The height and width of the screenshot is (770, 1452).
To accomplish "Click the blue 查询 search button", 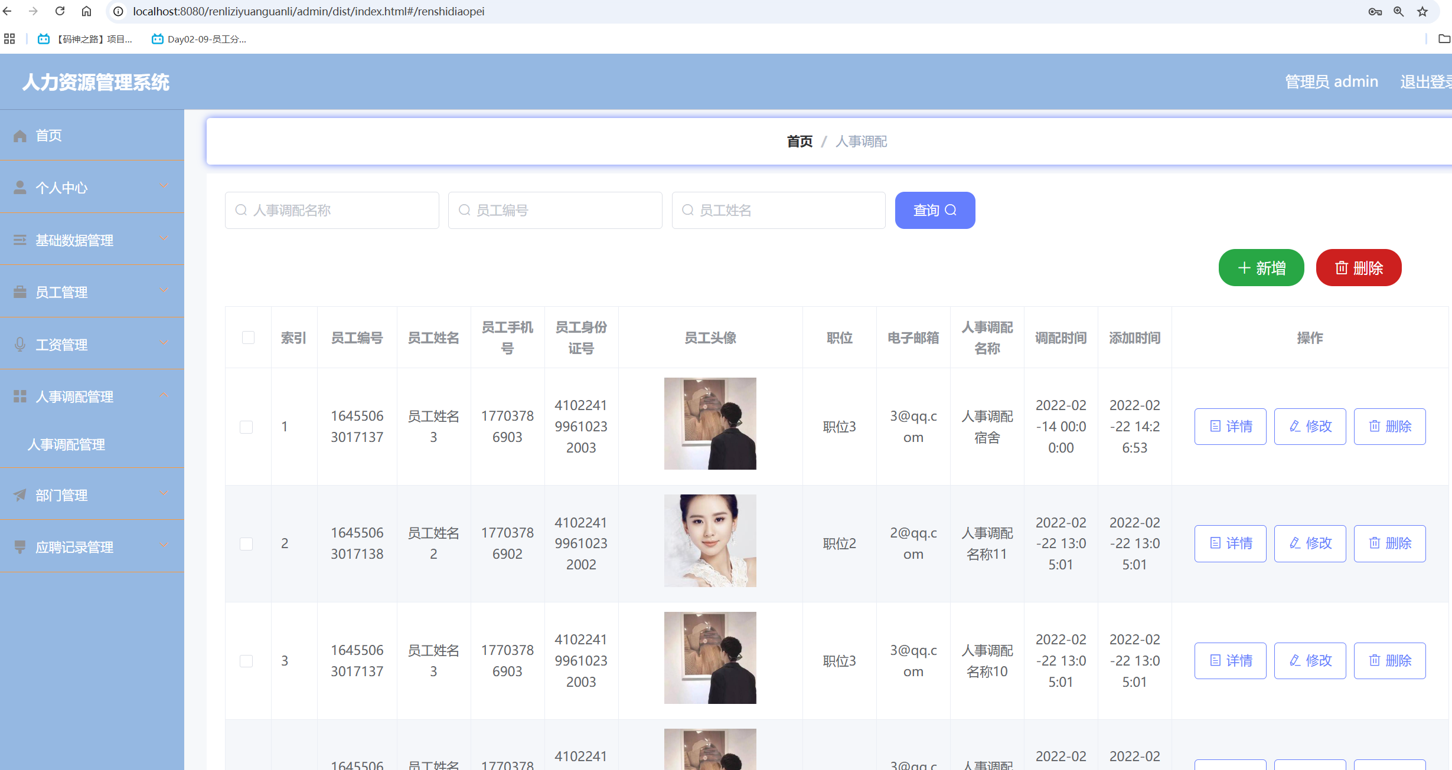I will click(935, 210).
